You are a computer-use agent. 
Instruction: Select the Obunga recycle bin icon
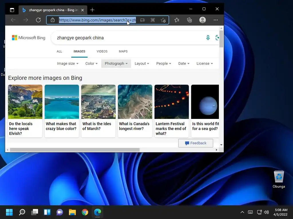[279, 180]
